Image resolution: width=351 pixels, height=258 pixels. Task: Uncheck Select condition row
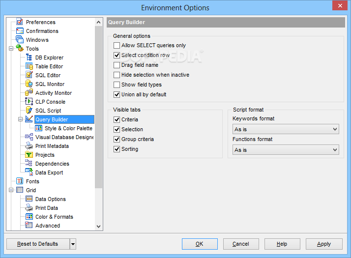tap(117, 55)
